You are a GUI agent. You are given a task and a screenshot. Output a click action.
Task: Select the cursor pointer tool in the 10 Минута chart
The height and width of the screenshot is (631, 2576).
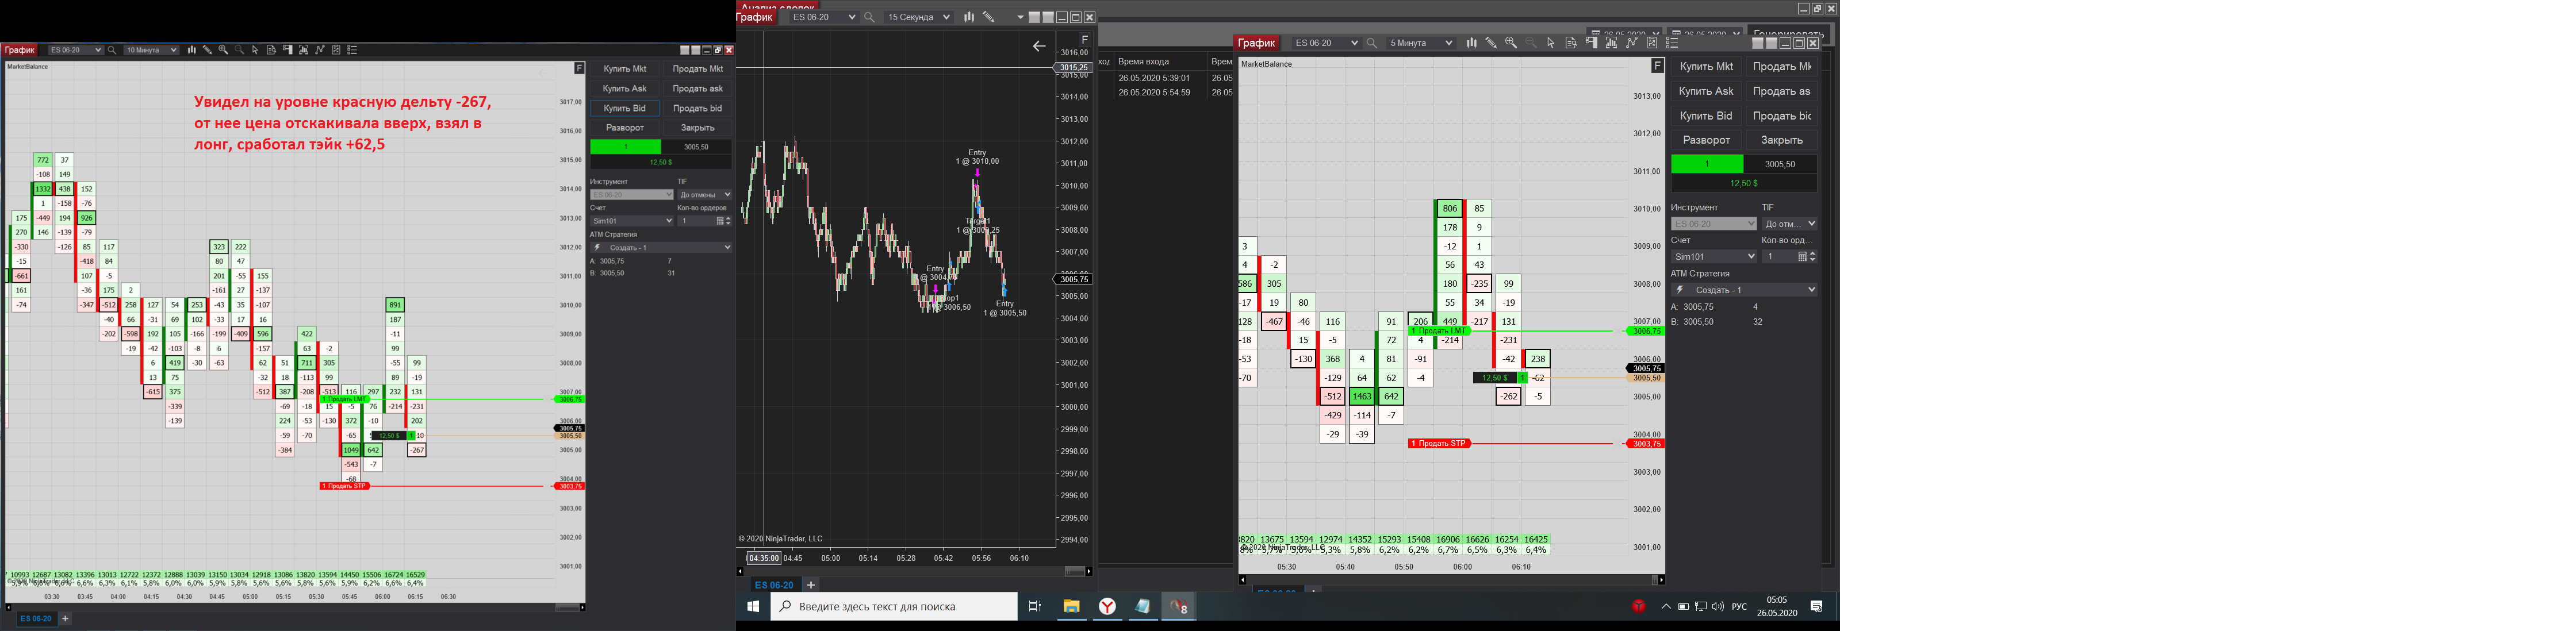pyautogui.click(x=255, y=50)
